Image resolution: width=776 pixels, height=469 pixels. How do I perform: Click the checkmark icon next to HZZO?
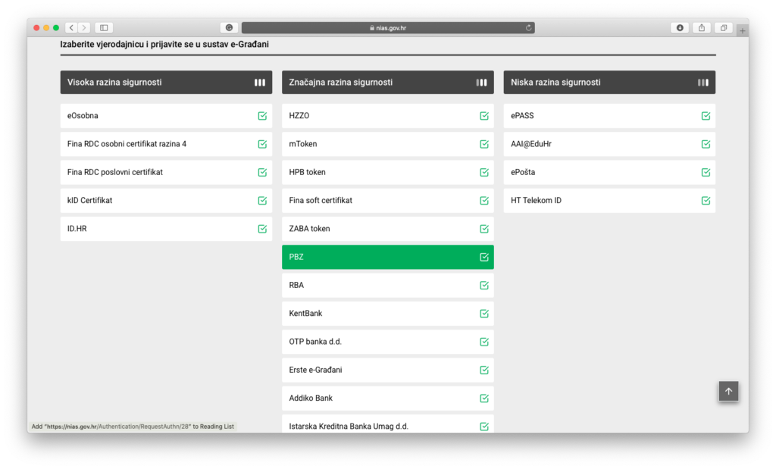484,116
